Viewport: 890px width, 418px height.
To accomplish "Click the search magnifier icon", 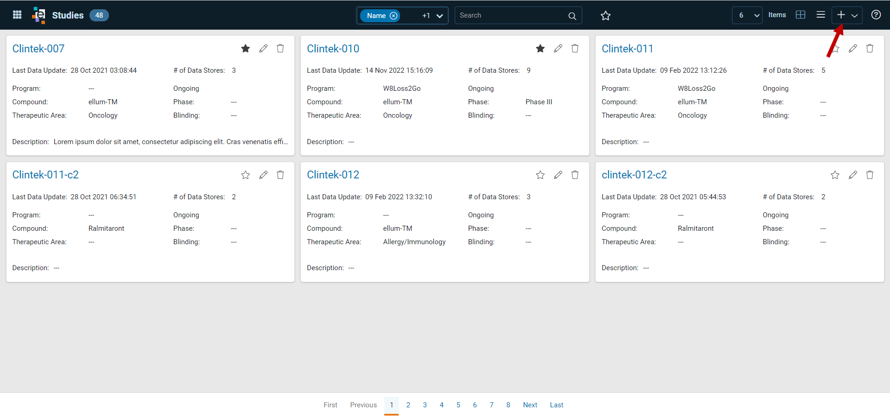I will pyautogui.click(x=572, y=16).
